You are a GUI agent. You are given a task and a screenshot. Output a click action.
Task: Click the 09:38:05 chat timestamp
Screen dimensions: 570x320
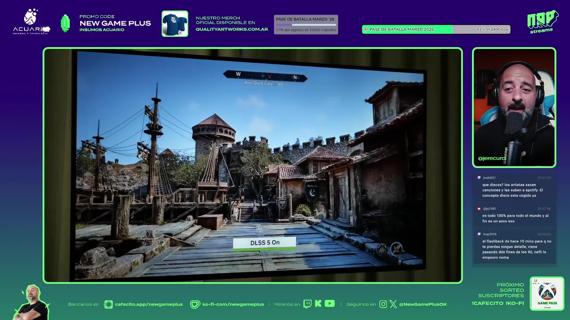click(x=544, y=234)
